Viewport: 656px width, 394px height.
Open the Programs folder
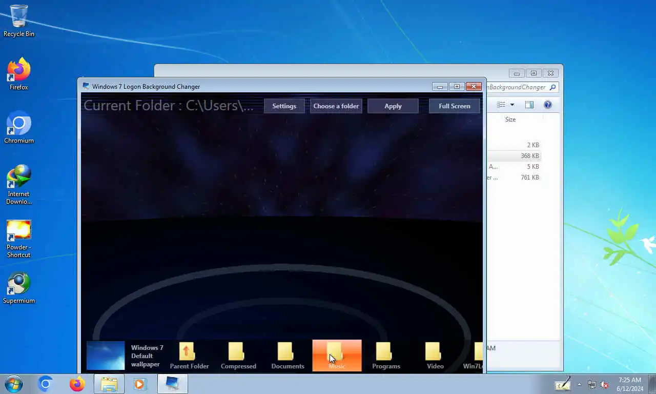coord(386,356)
